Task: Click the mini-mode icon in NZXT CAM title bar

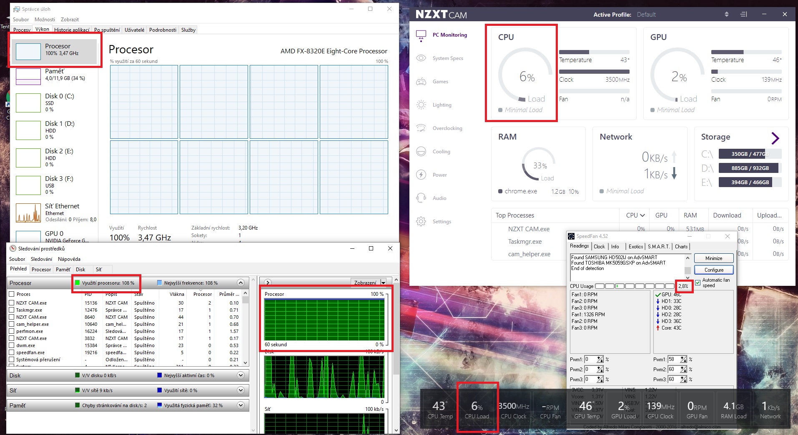Action: 743,14
